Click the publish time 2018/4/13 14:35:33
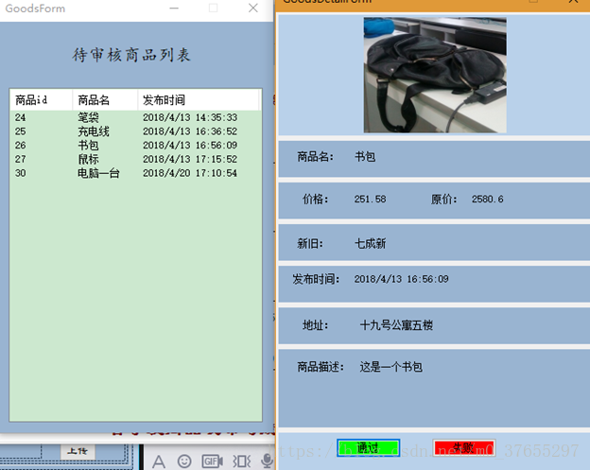Viewport: 590px width, 470px height. 190,117
